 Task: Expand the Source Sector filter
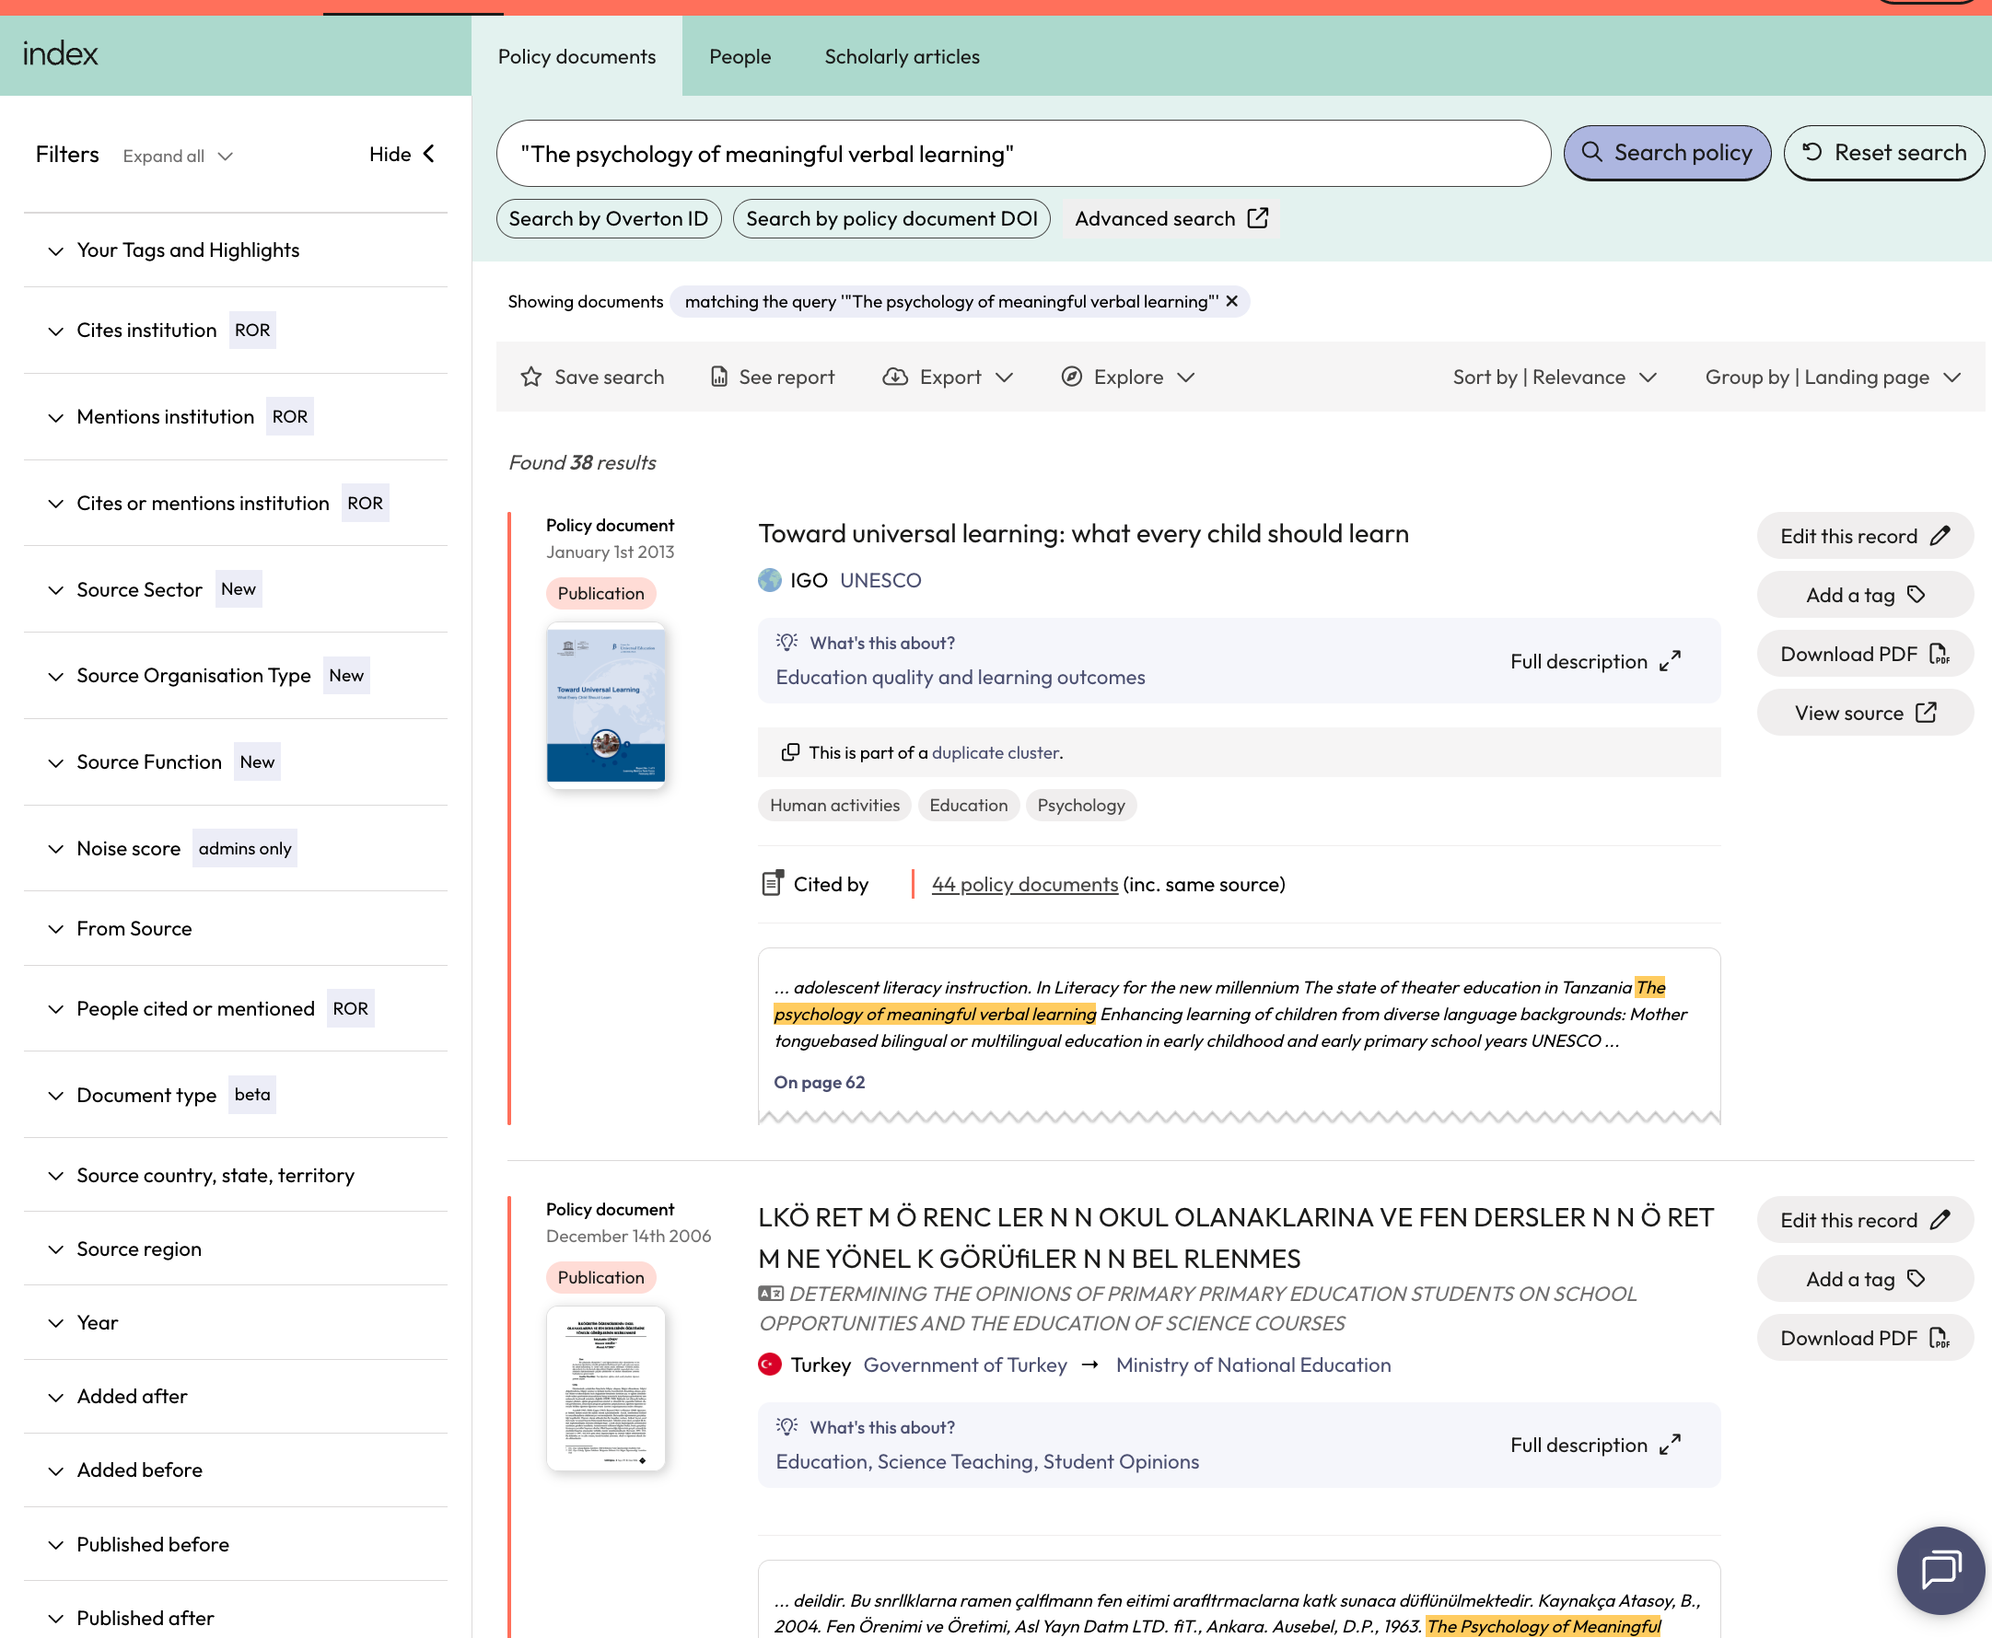tap(235, 589)
